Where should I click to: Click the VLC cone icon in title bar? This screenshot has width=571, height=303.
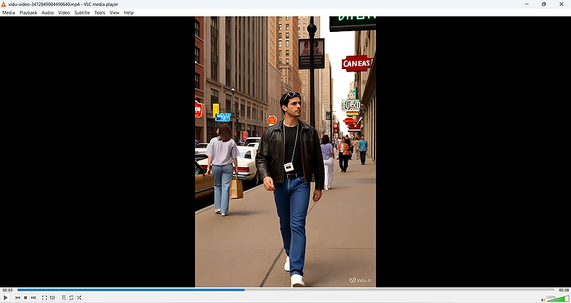point(4,4)
